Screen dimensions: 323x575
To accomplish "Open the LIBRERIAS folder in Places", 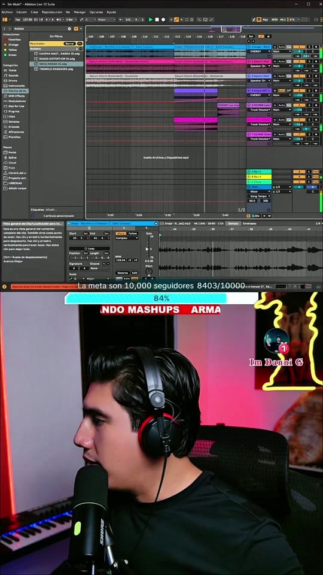I will 14,183.
